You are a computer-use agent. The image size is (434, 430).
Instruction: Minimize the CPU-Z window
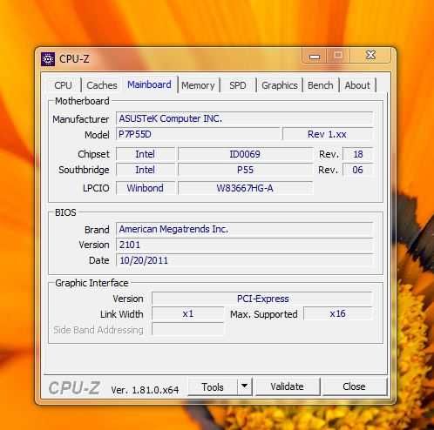315,56
